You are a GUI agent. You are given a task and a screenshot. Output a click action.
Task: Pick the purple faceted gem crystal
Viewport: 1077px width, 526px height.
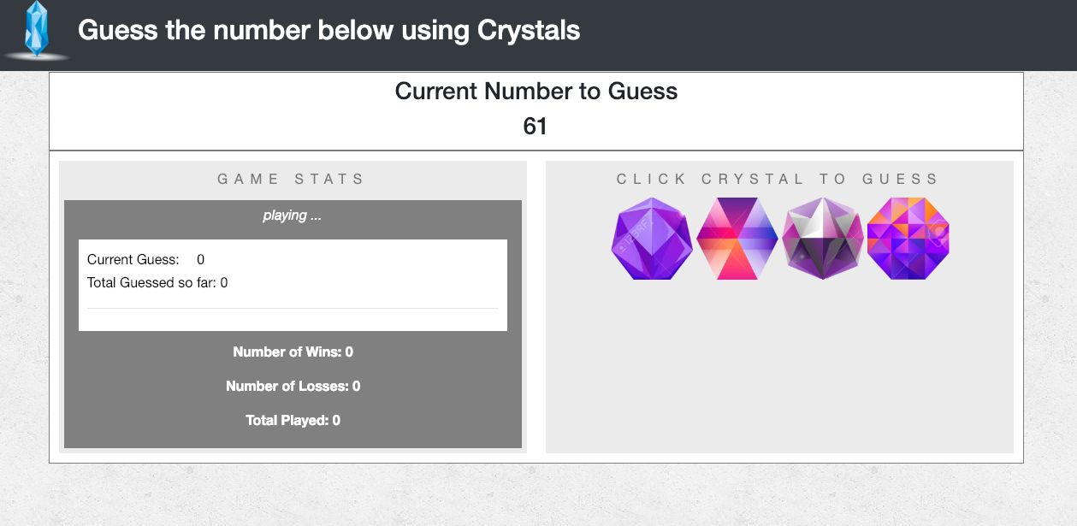(653, 239)
